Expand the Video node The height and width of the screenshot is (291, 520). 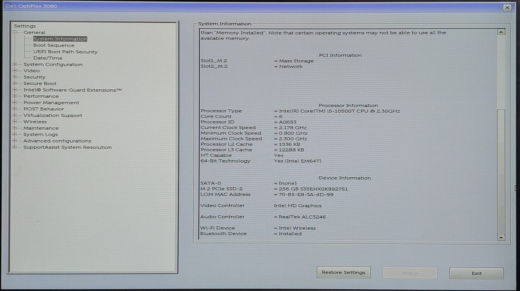tap(15, 71)
